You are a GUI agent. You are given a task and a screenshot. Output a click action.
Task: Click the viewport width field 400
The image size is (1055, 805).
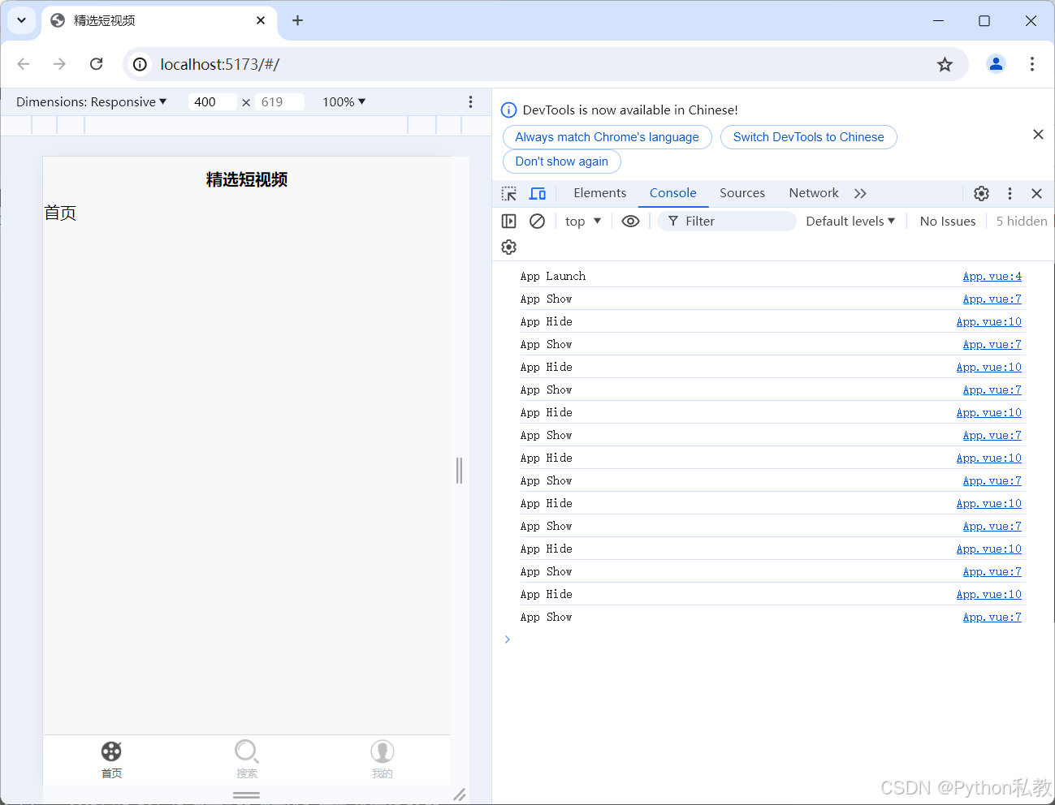(212, 101)
